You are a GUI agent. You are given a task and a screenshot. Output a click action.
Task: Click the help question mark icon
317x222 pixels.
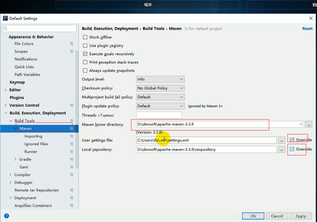6,216
